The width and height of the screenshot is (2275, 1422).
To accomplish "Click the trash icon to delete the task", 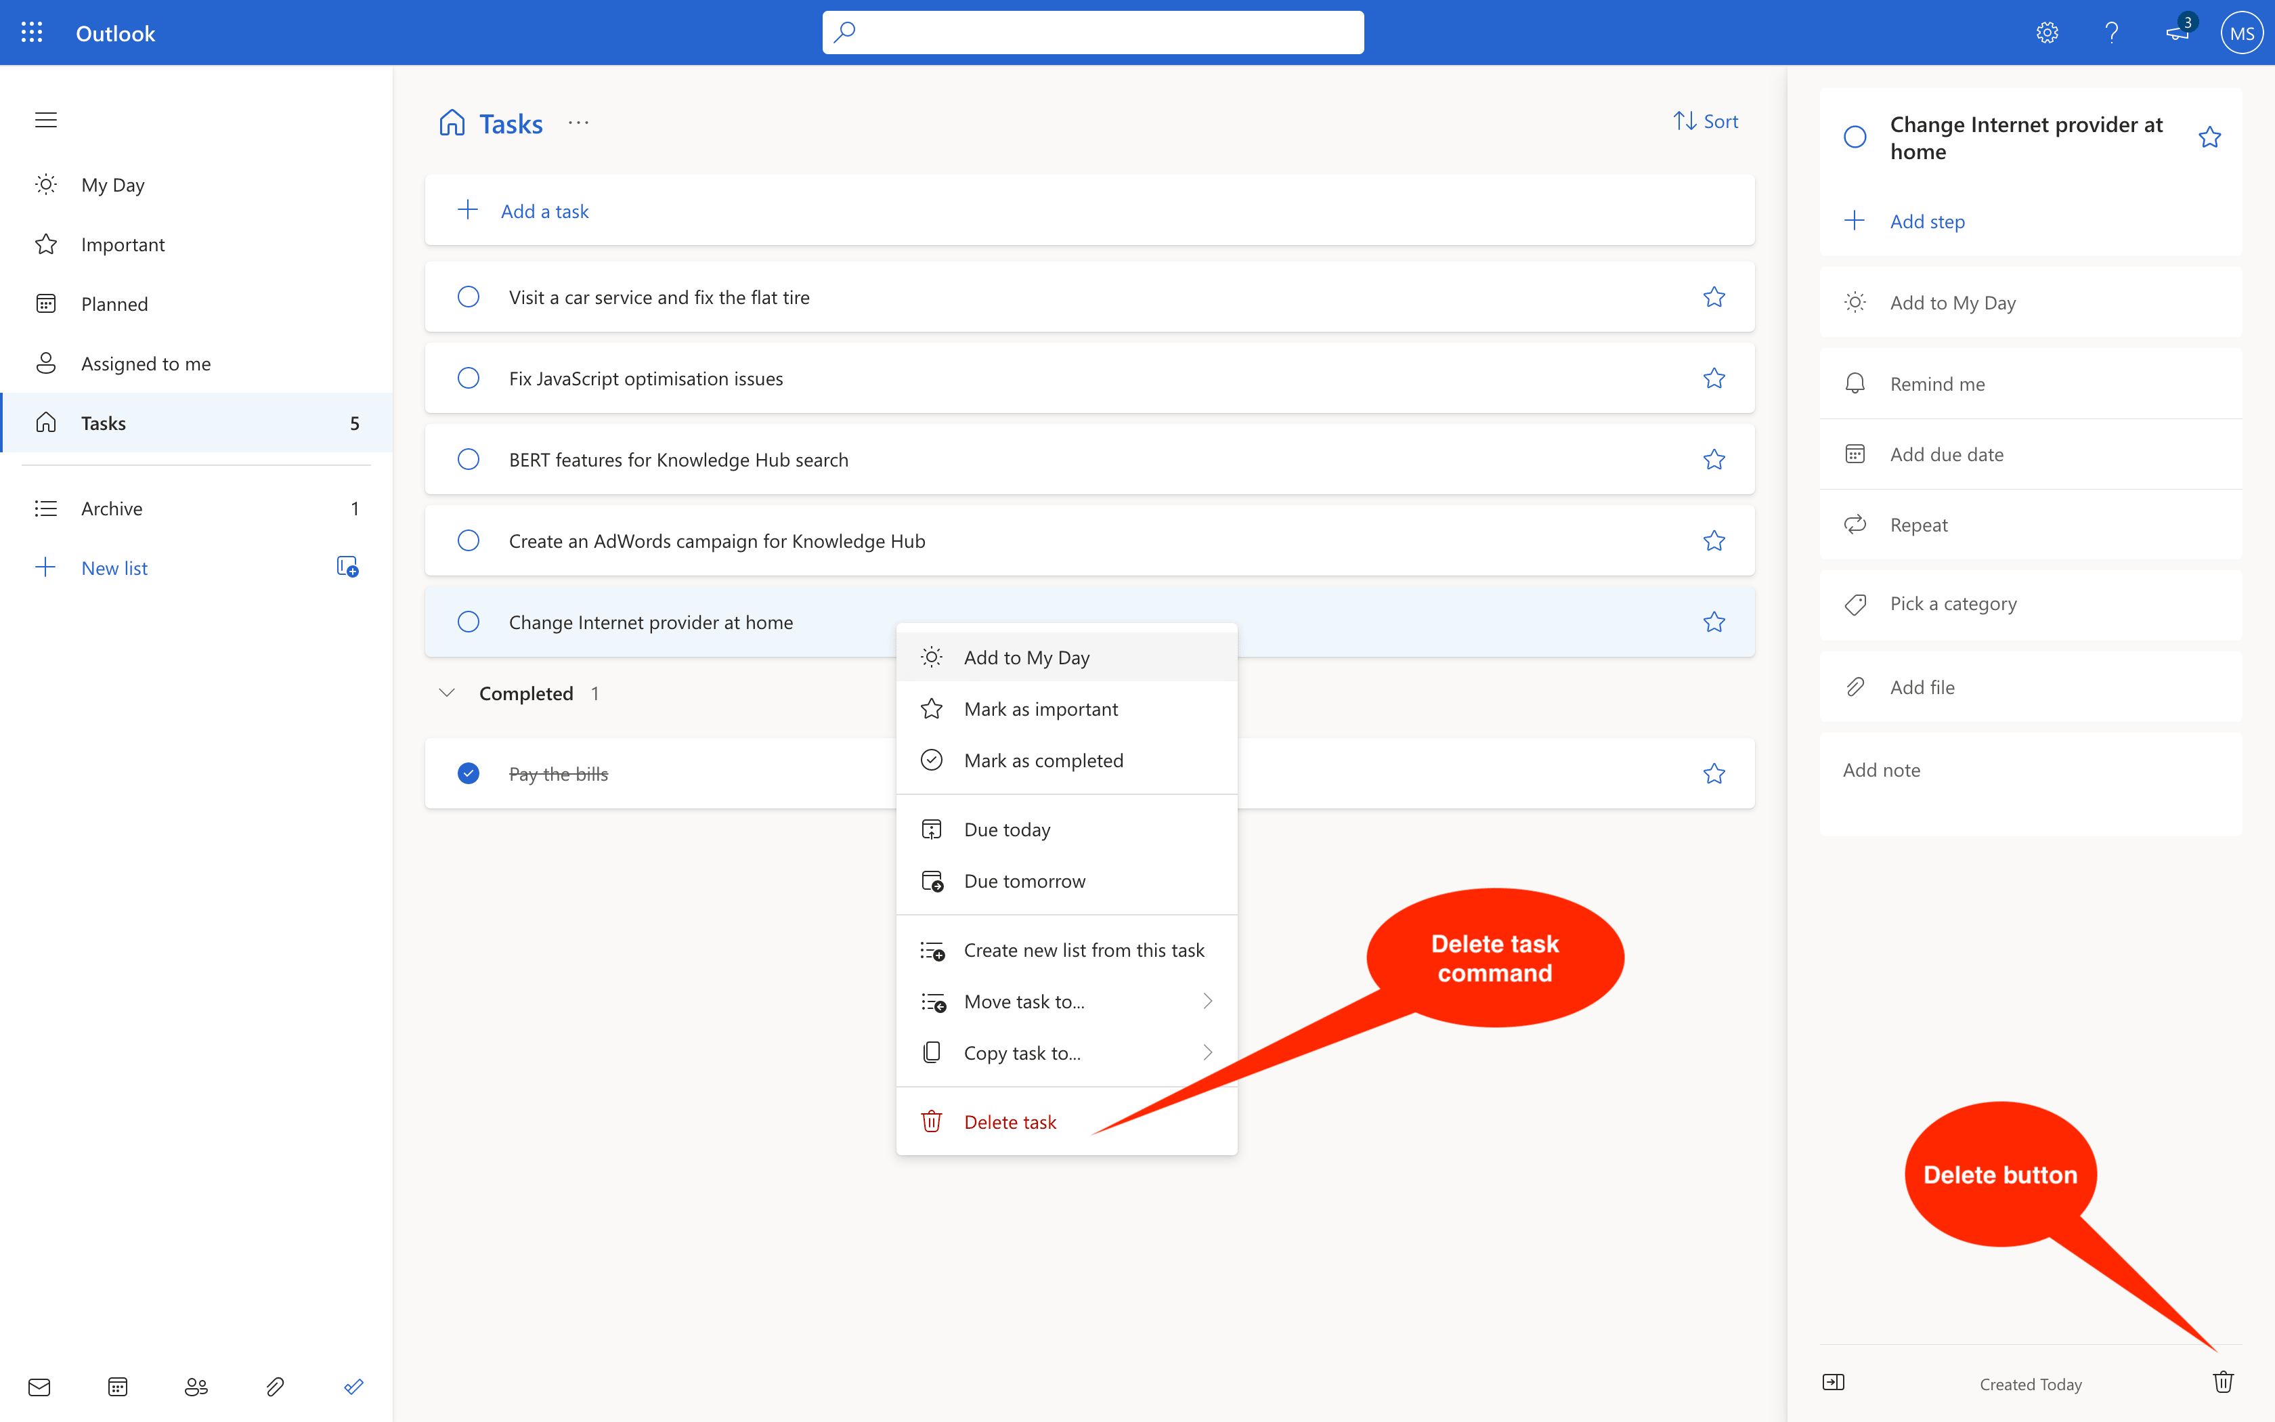I will [2222, 1381].
